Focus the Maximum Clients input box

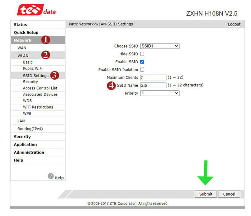[153, 78]
